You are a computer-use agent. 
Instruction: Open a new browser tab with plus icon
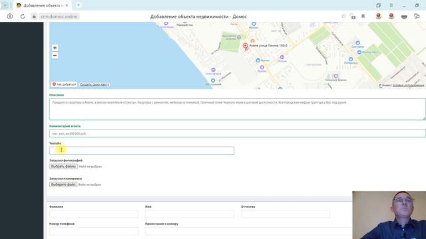tap(79, 5)
